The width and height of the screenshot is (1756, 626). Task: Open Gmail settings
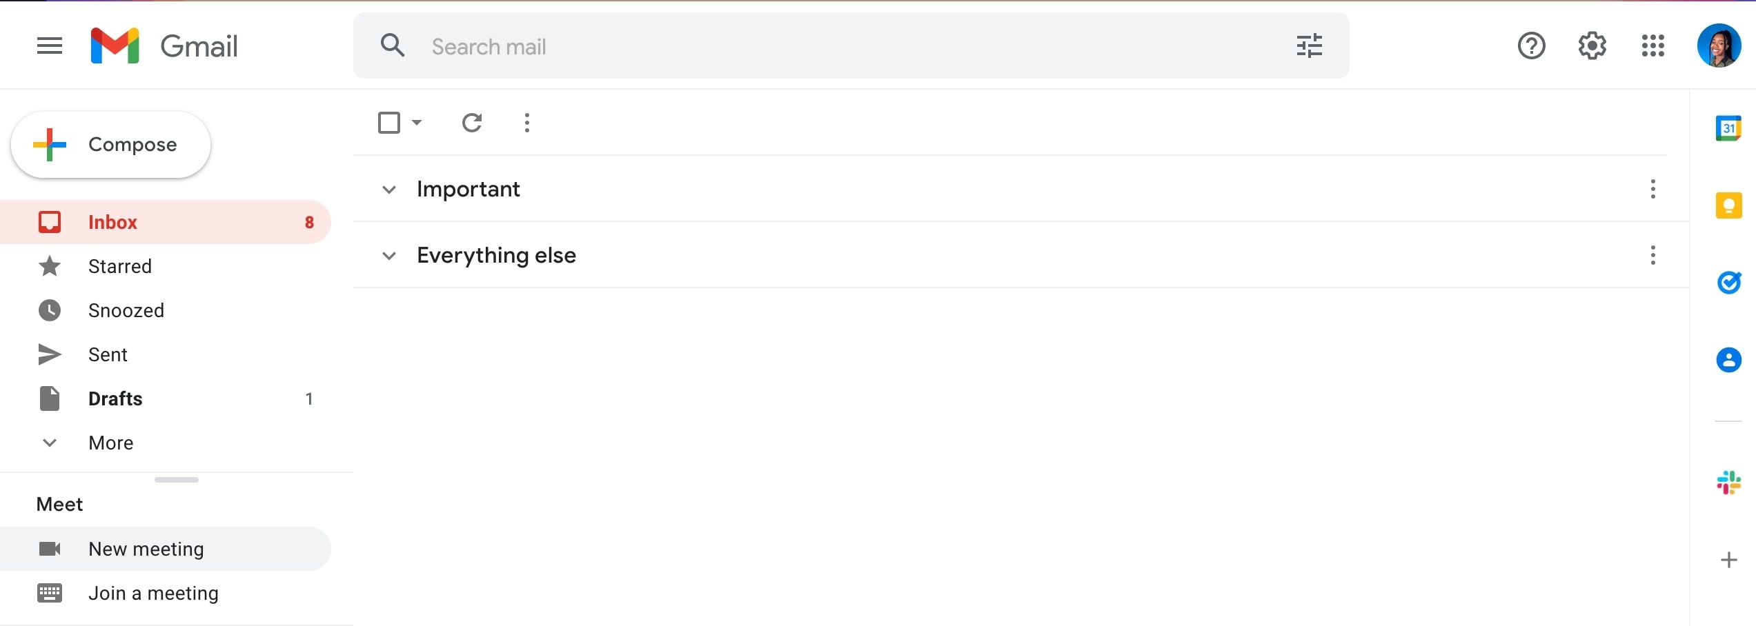click(1592, 46)
